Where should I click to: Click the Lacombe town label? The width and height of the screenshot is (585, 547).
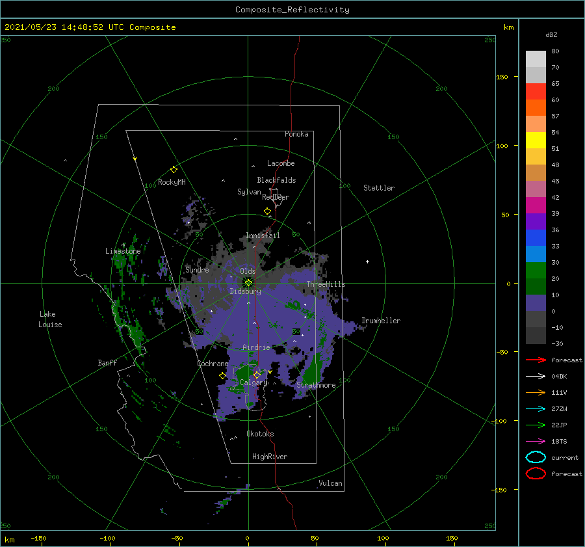coord(281,163)
